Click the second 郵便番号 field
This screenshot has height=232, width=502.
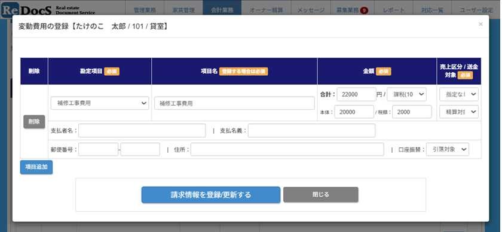[140, 149]
